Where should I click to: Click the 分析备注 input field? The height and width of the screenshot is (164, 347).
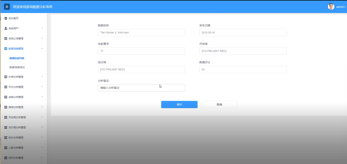tap(141, 88)
